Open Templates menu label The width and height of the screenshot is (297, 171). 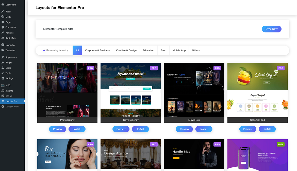point(10,50)
